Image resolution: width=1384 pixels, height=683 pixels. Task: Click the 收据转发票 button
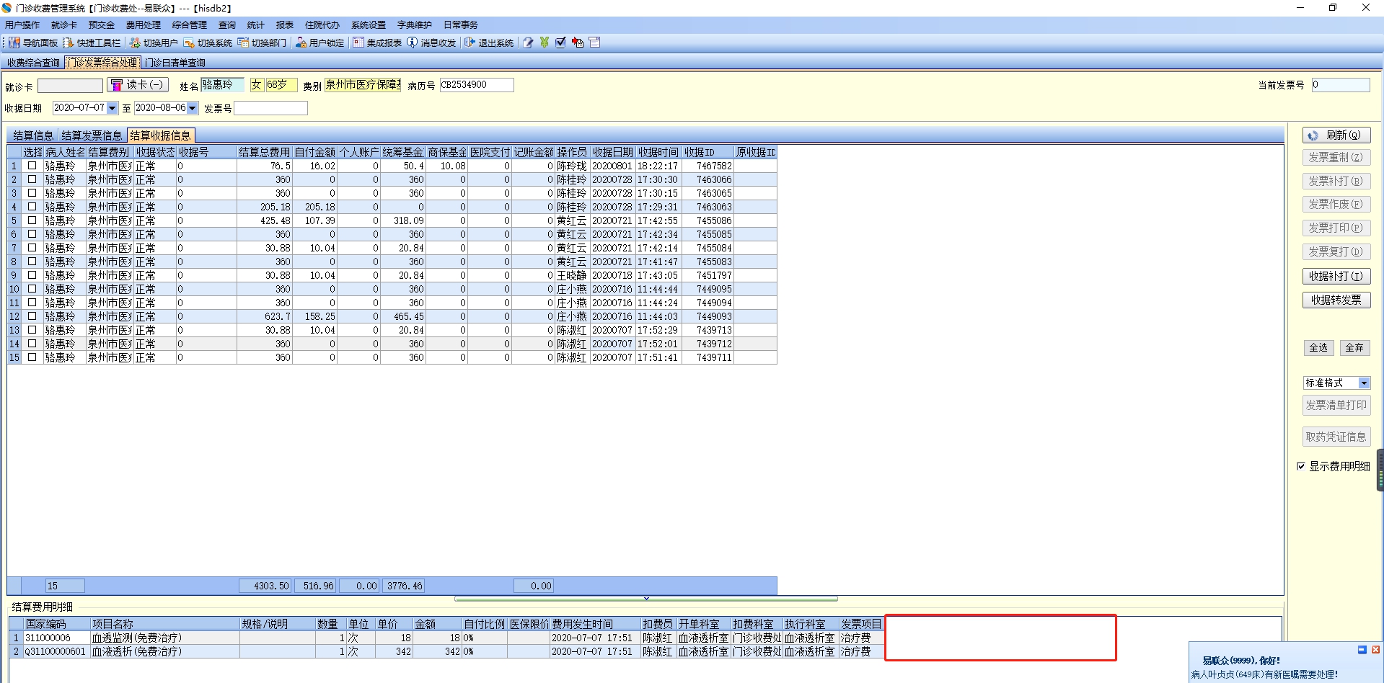coord(1336,300)
